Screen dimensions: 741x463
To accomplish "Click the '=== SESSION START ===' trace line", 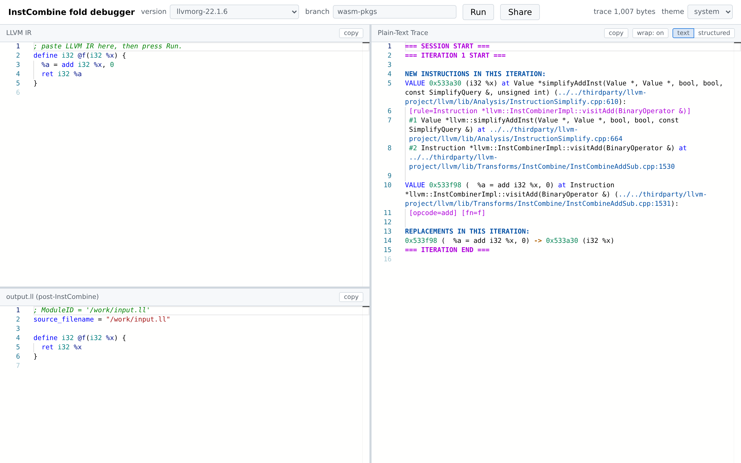I will click(x=447, y=46).
